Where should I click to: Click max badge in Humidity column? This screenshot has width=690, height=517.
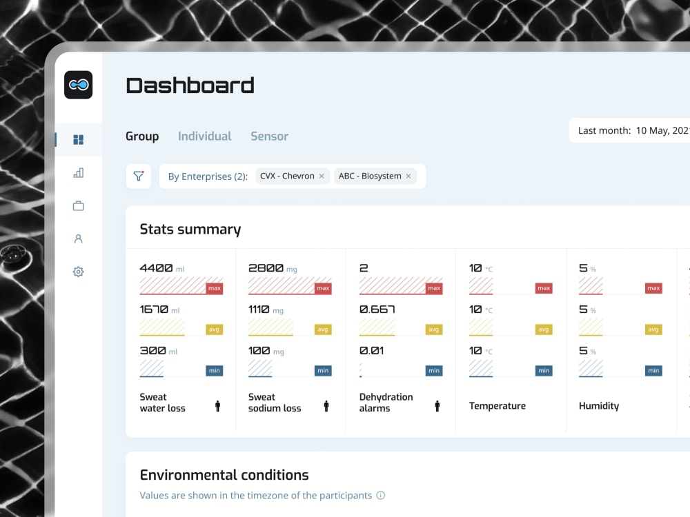click(x=653, y=288)
